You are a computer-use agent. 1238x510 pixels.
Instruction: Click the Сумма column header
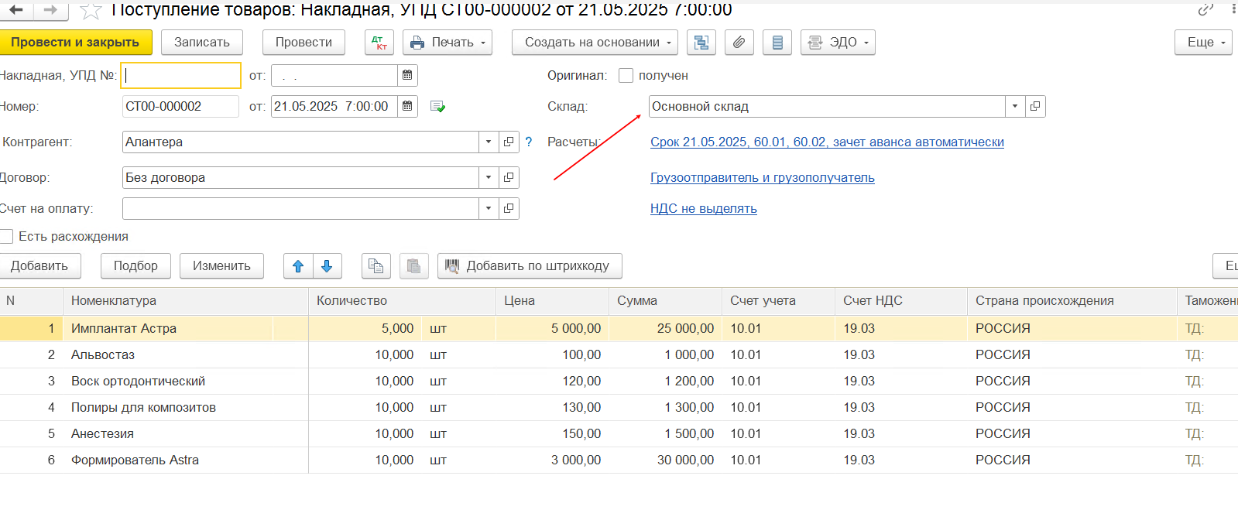(665, 301)
